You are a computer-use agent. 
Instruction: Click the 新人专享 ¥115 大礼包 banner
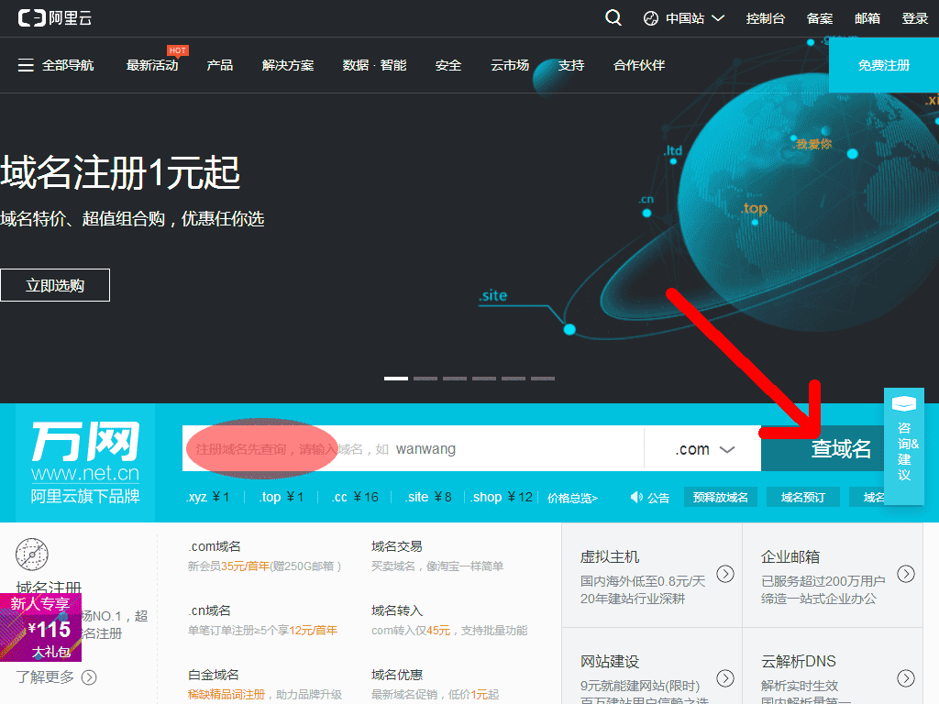pyautogui.click(x=40, y=627)
